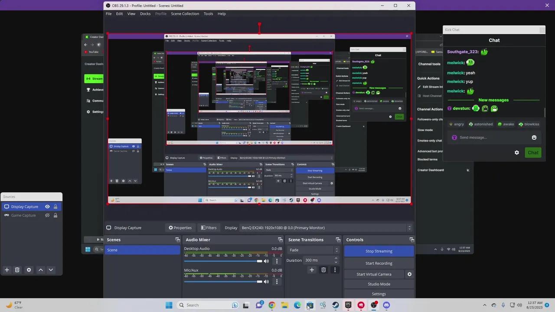This screenshot has height=312, width=555.
Task: Configure virtual camera via gear icon
Action: click(409, 274)
